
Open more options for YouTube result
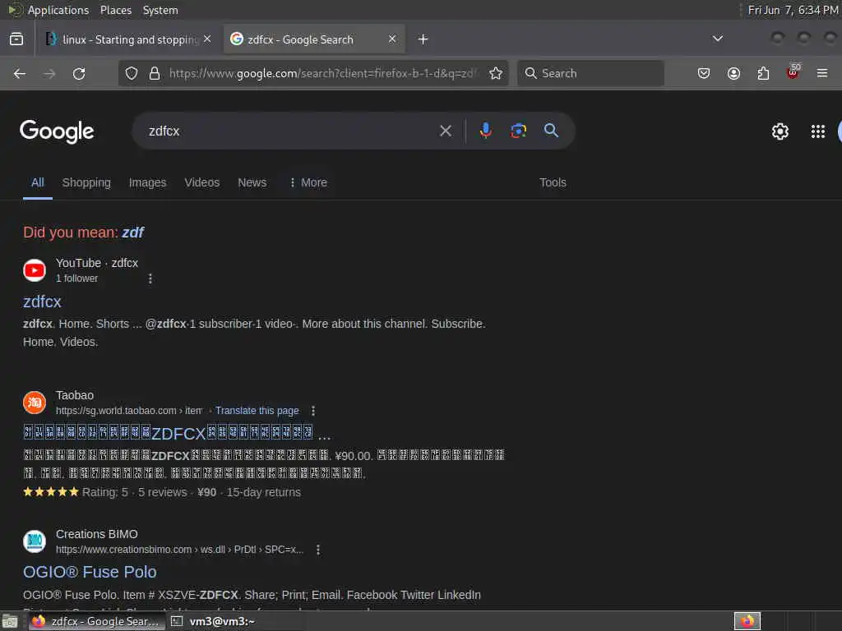pyautogui.click(x=150, y=279)
